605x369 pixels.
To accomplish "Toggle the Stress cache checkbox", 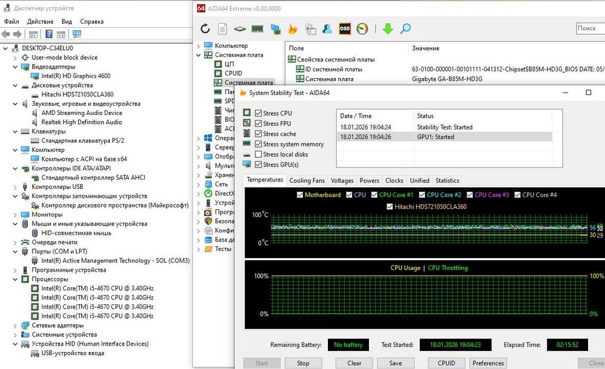I will (258, 134).
